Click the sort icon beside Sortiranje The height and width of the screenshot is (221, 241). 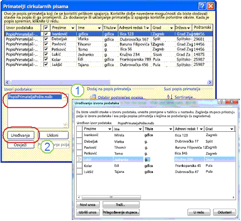click(x=169, y=97)
